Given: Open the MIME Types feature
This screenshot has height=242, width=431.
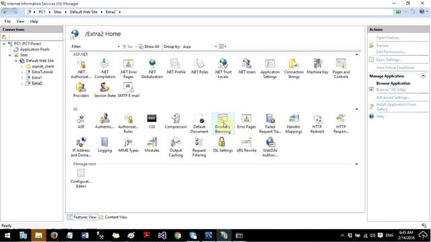Looking at the screenshot, I should click(x=129, y=145).
